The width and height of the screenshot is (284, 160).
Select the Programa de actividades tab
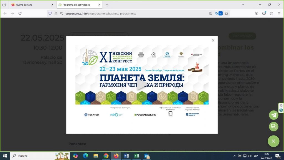tap(79, 5)
